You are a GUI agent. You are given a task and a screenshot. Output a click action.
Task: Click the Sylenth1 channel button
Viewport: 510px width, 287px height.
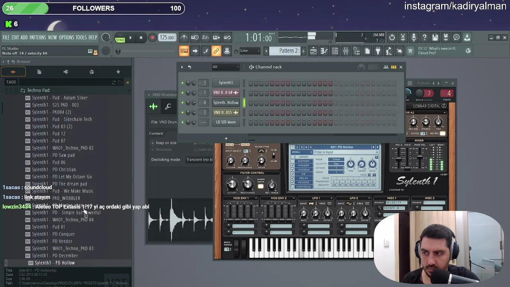(x=226, y=83)
